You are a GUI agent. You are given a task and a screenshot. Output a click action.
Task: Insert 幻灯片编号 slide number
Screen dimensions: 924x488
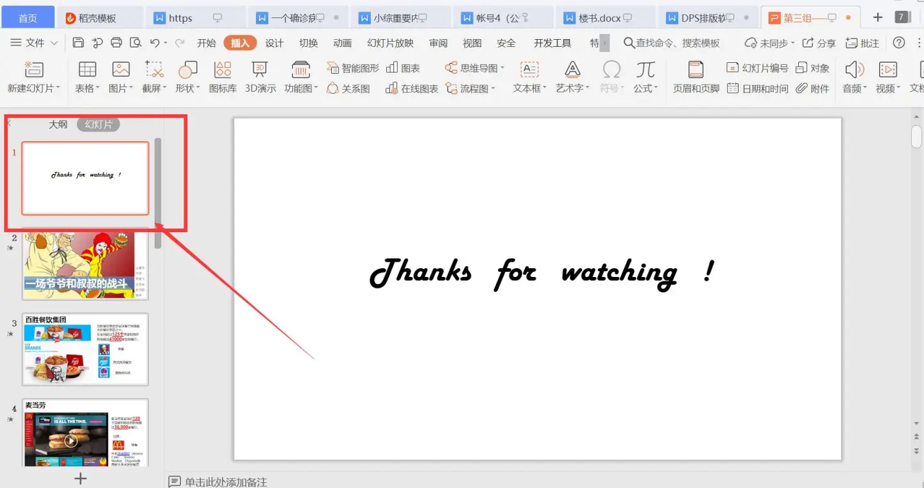pyautogui.click(x=757, y=68)
